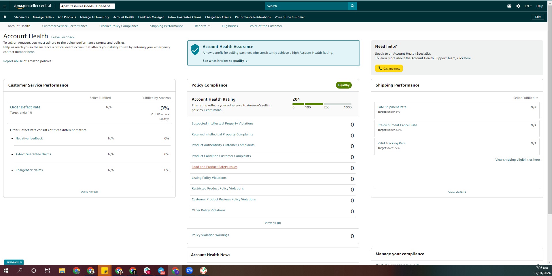This screenshot has height=276, width=552.
Task: Open Feedback Manager
Action: [151, 17]
